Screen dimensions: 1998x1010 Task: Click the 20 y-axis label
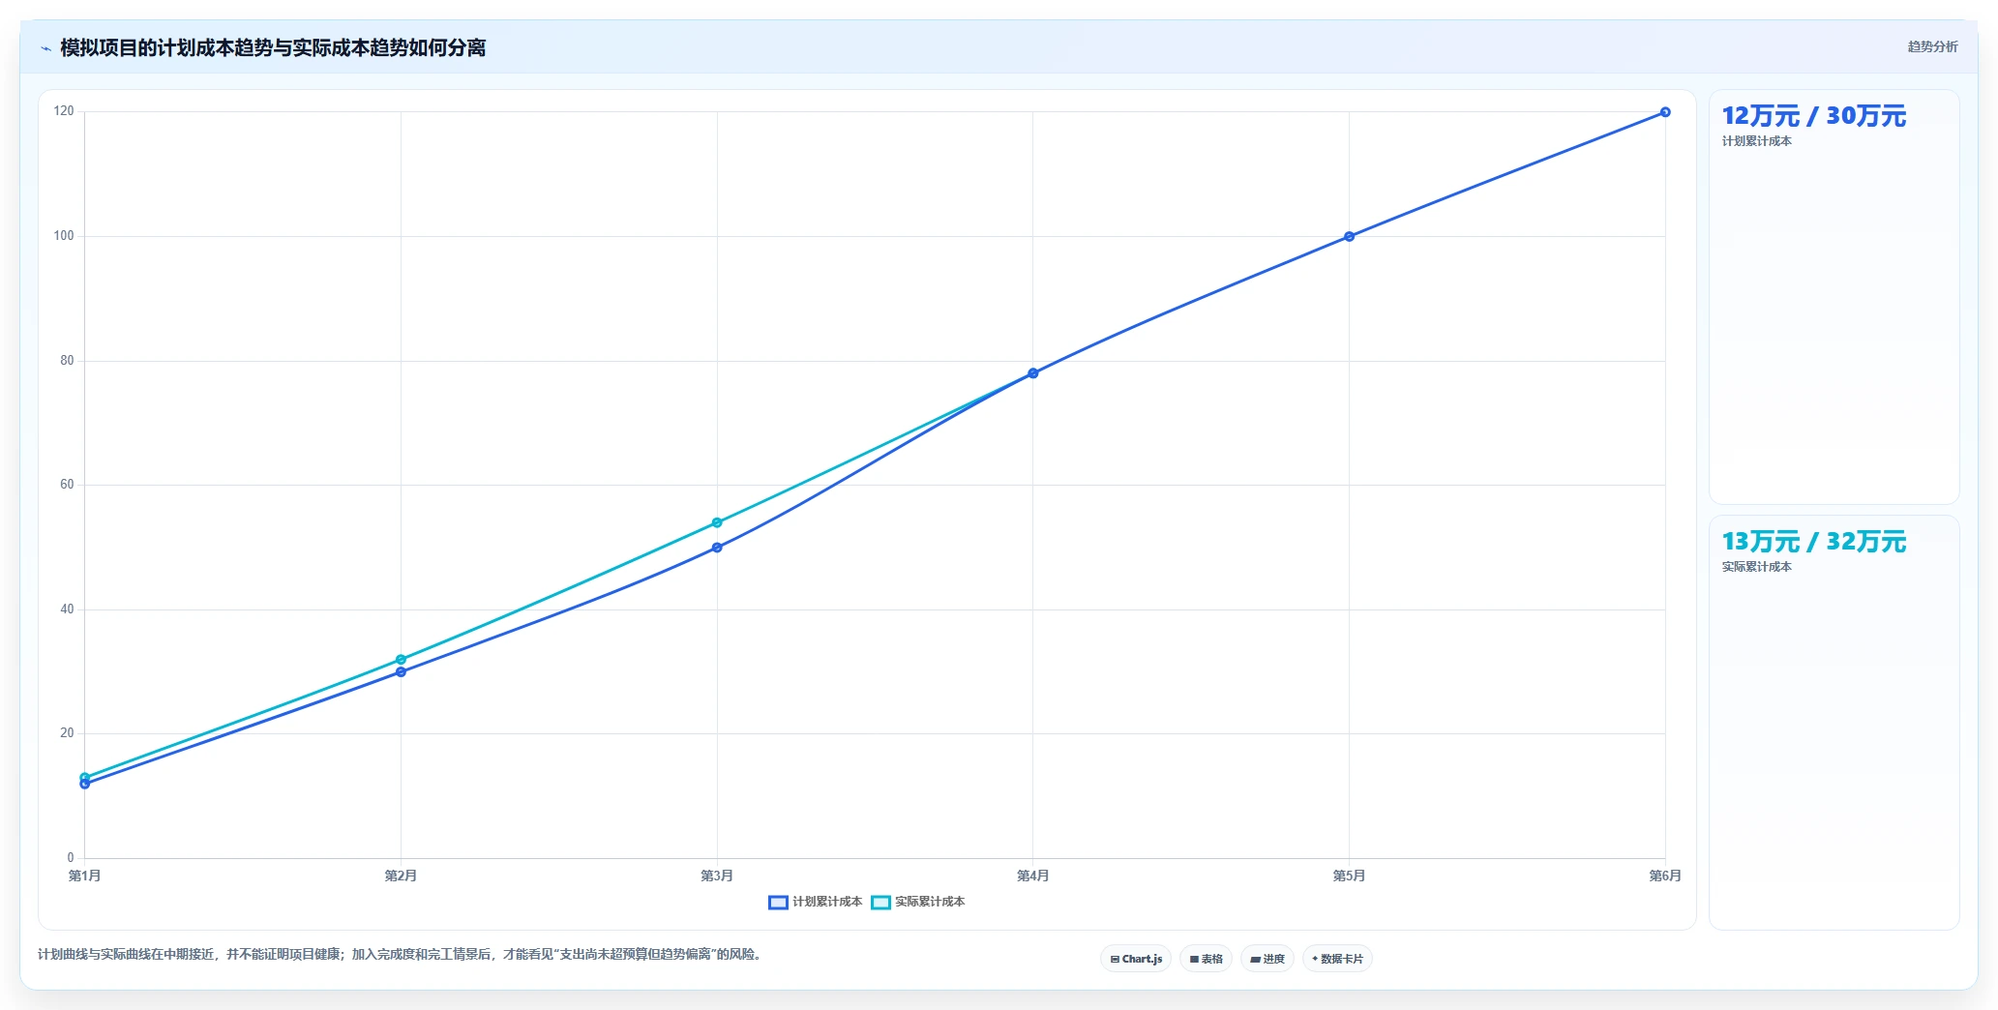pyautogui.click(x=67, y=733)
